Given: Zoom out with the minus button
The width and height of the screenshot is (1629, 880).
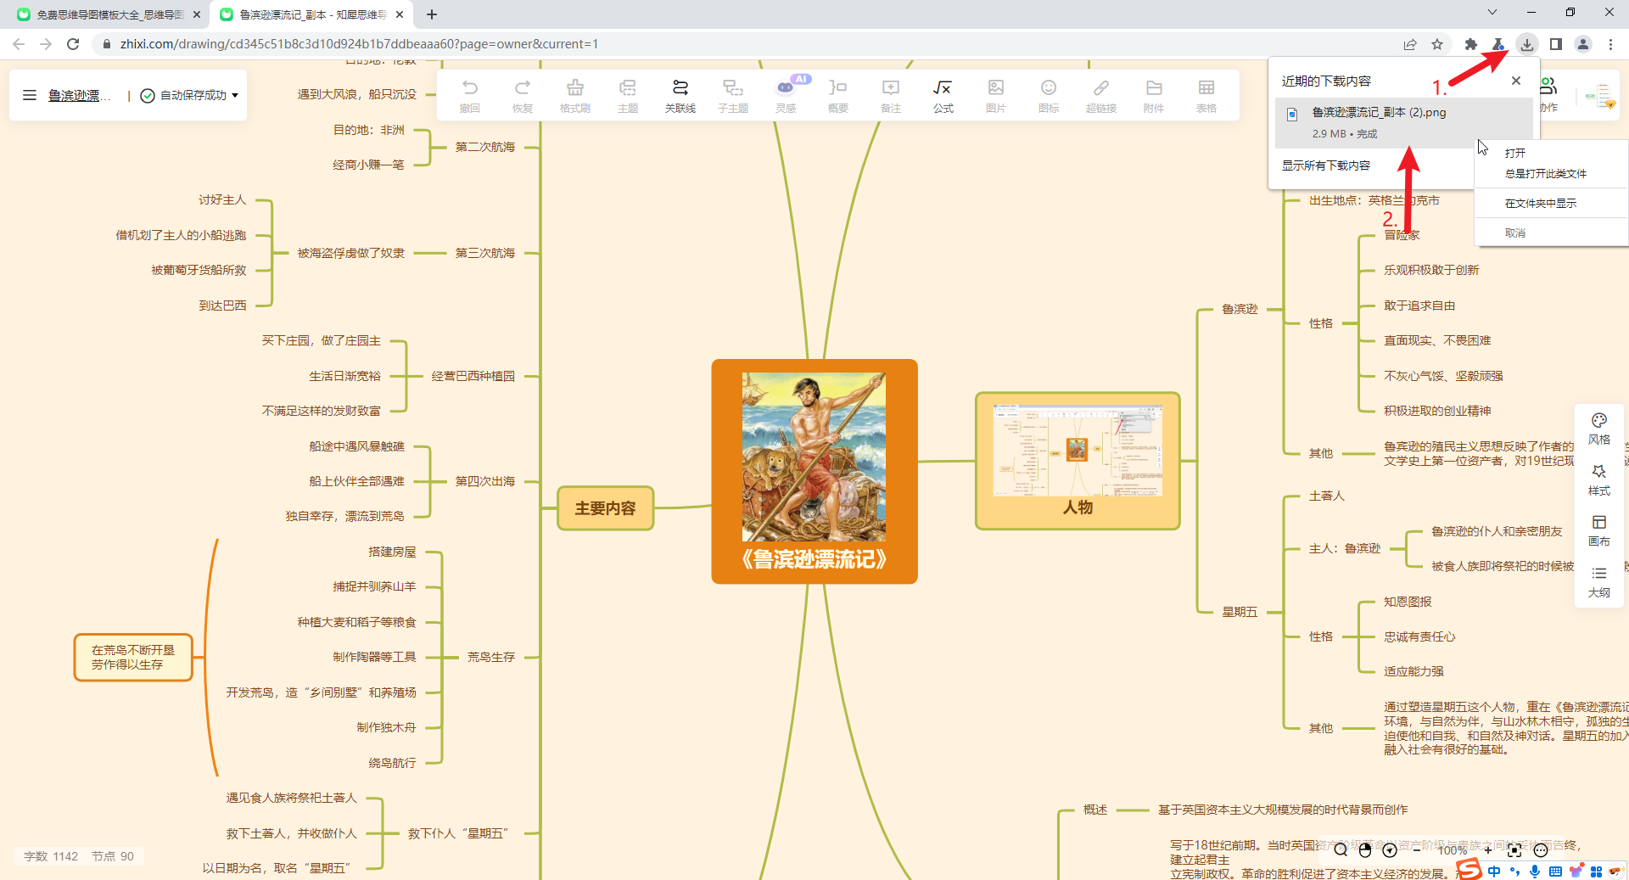Looking at the screenshot, I should pyautogui.click(x=1417, y=849).
